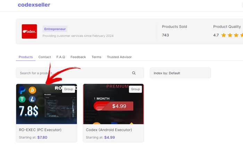Image resolution: width=243 pixels, height=149 pixels.
Task: Click the Tether icon on RO-EXEC thumbnail
Action: pyautogui.click(x=22, y=99)
